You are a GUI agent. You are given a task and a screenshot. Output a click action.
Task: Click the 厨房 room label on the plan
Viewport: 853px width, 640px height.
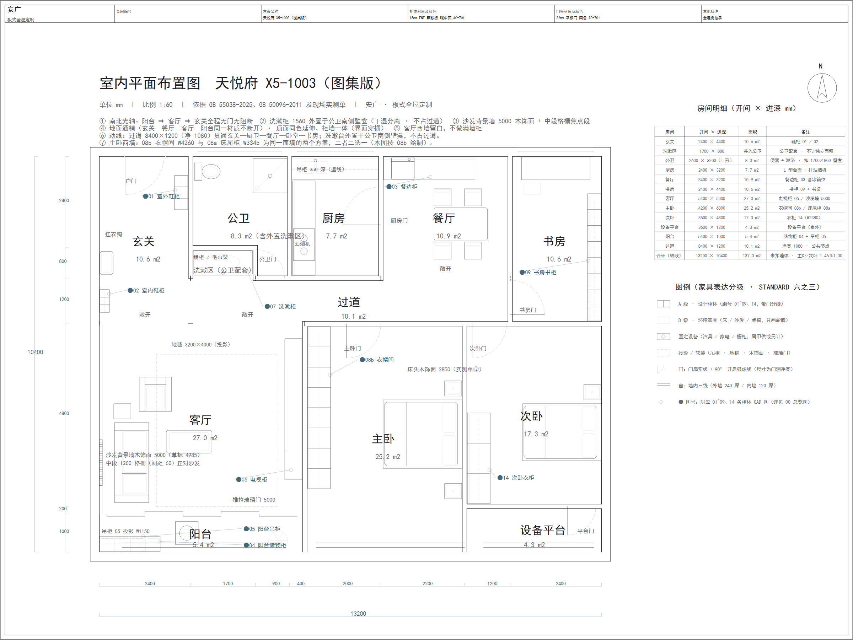tap(334, 218)
